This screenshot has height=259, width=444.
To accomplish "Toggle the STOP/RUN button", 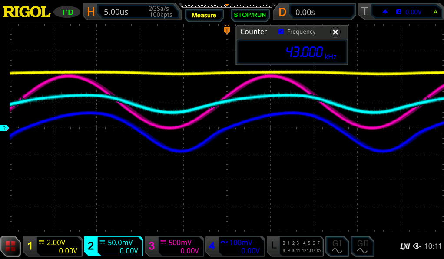I will point(250,15).
